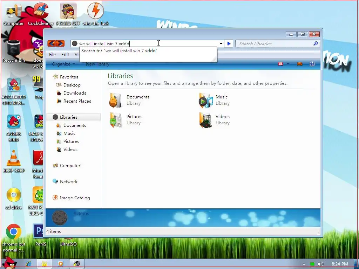Screen dimensions: 359x269
Task: Select Downloads under Favorites
Action: pos(75,93)
